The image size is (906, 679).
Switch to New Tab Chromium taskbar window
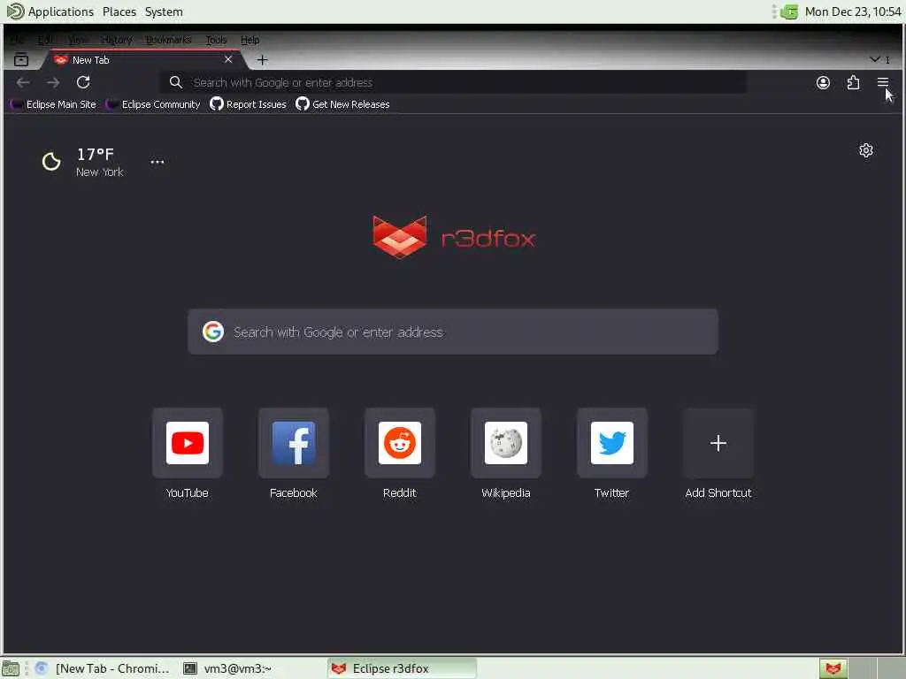(x=103, y=668)
